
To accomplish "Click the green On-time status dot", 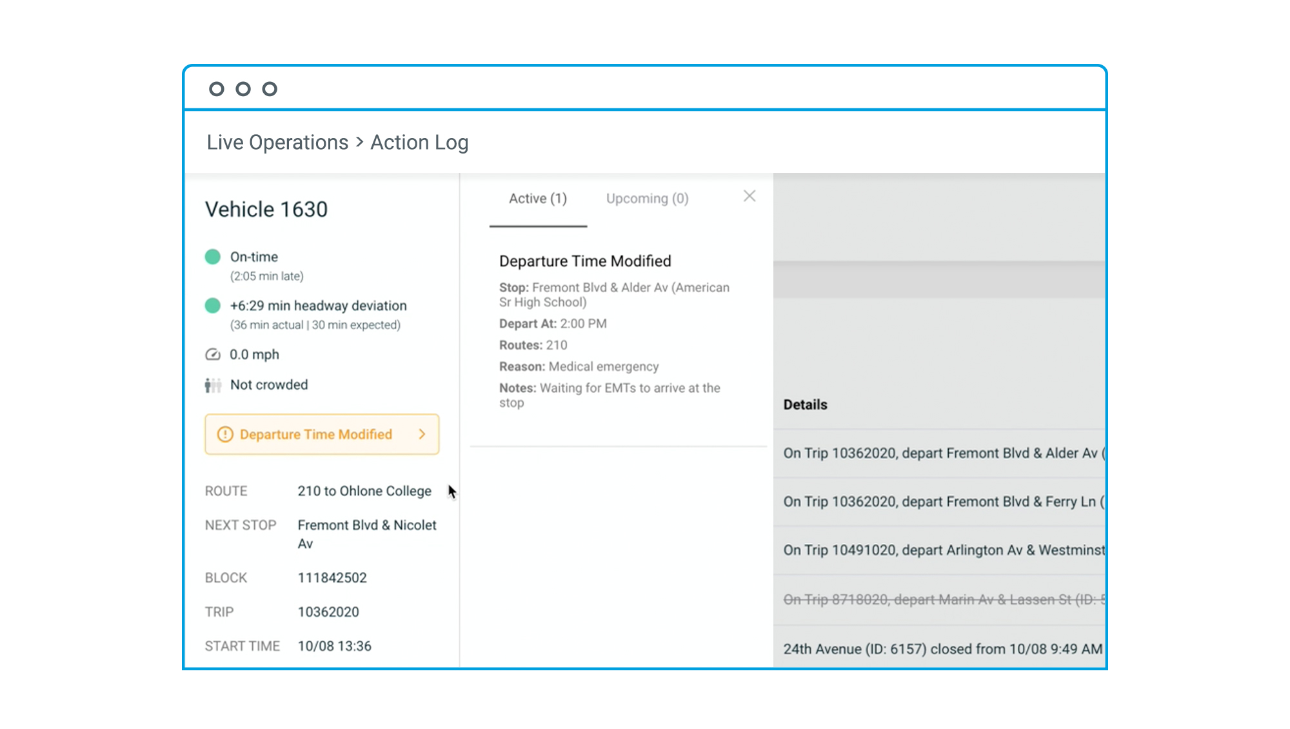I will 213,257.
